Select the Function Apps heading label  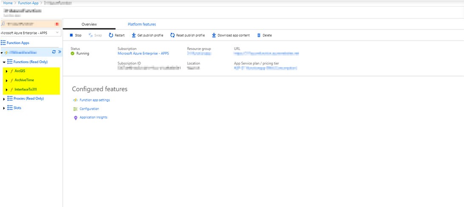click(x=18, y=43)
